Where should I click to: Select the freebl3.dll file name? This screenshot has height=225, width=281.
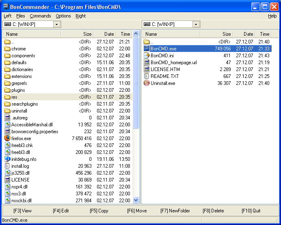tap(21, 152)
